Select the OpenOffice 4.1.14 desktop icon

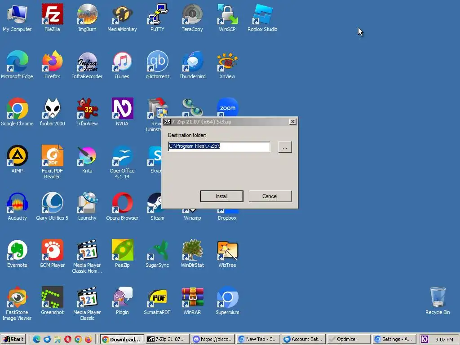pyautogui.click(x=122, y=162)
